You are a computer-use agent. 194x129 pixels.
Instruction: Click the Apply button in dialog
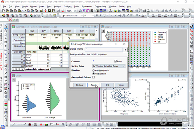coord(93,85)
